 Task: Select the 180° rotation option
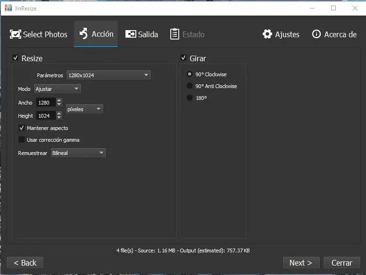click(x=190, y=97)
